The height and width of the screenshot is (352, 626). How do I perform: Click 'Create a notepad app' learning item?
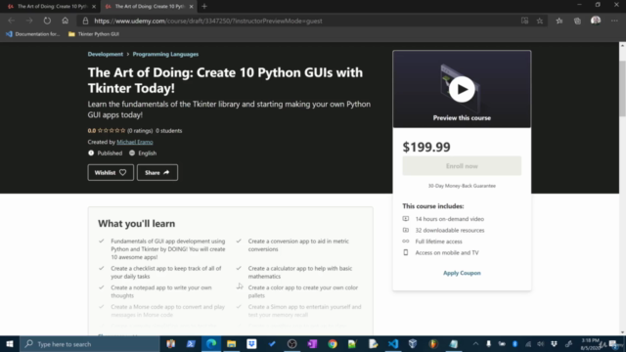click(160, 291)
